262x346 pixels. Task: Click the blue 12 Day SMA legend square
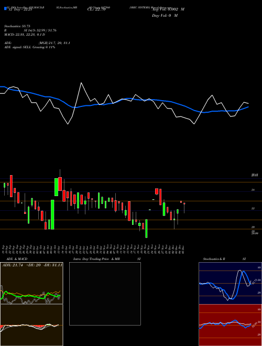[x=5, y=8]
